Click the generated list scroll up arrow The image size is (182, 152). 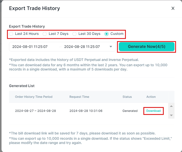coord(171,106)
